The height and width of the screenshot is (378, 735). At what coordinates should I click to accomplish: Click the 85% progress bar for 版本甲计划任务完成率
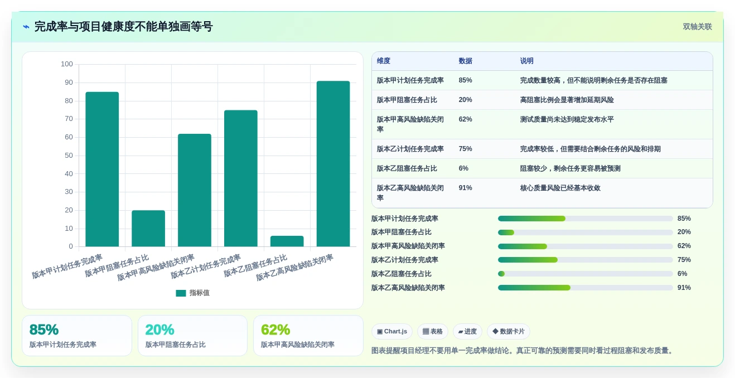pos(586,219)
